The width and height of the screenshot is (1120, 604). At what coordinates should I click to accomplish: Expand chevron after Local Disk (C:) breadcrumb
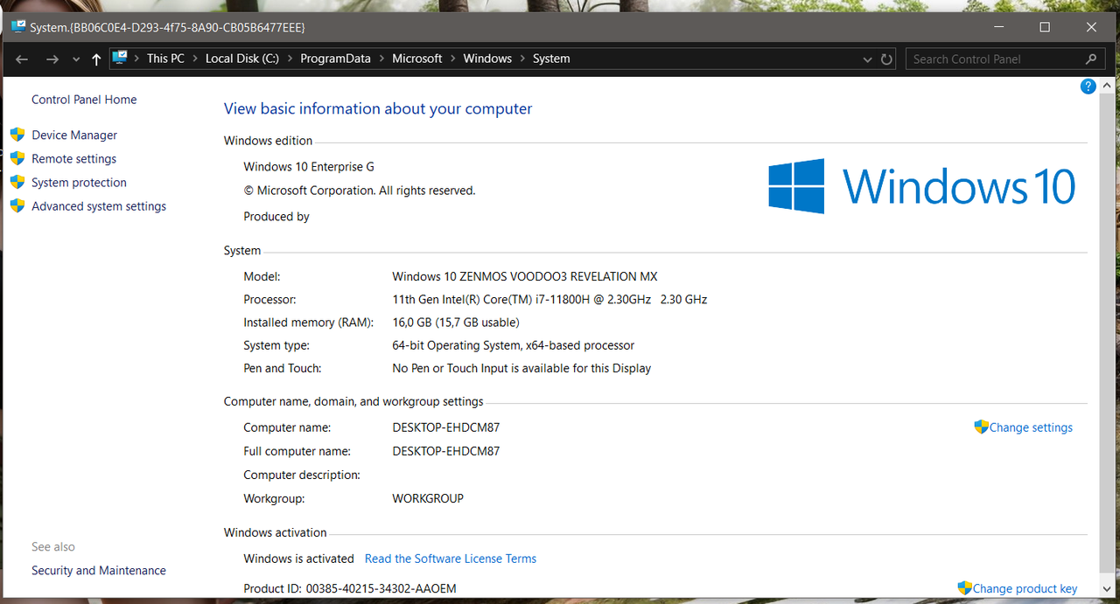(x=290, y=59)
